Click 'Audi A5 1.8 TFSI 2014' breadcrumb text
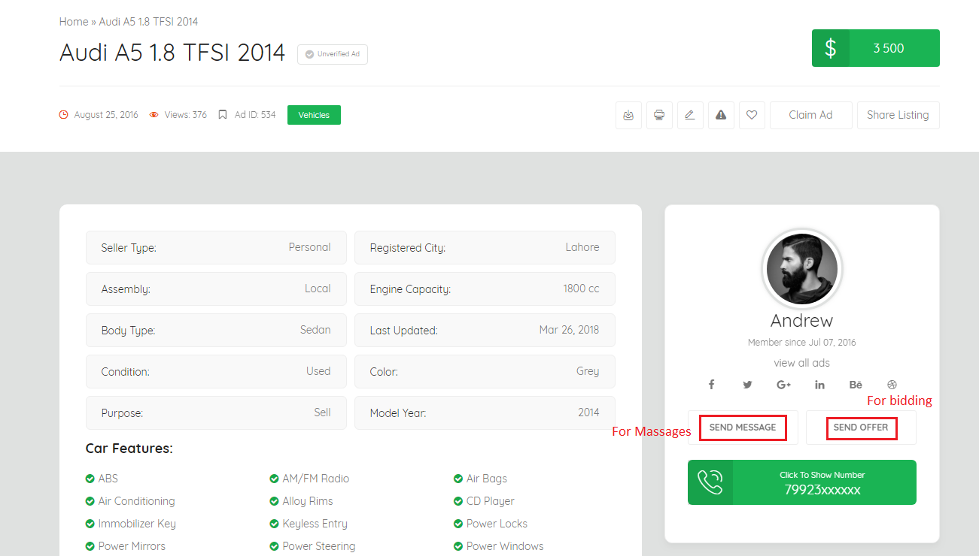This screenshot has height=556, width=979. [x=148, y=22]
